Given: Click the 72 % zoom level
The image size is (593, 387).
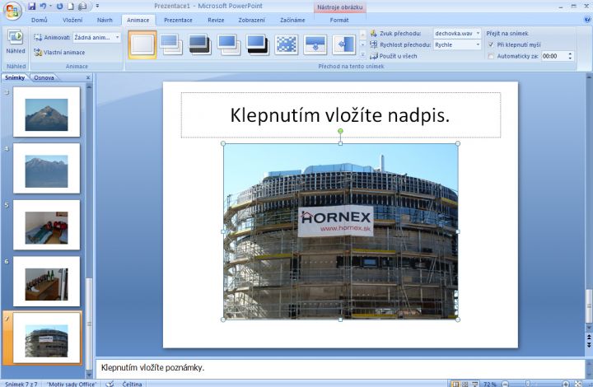Looking at the screenshot, I should tap(490, 384).
